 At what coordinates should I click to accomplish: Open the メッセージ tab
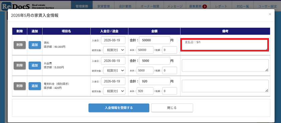coord(175,6)
